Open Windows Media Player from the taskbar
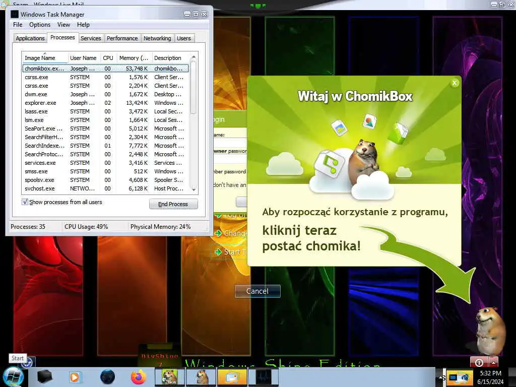This screenshot has height=387, width=516. 75,377
